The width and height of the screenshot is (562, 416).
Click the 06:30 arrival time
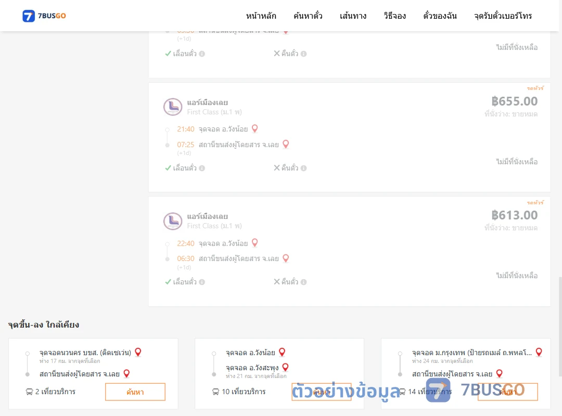pos(186,259)
